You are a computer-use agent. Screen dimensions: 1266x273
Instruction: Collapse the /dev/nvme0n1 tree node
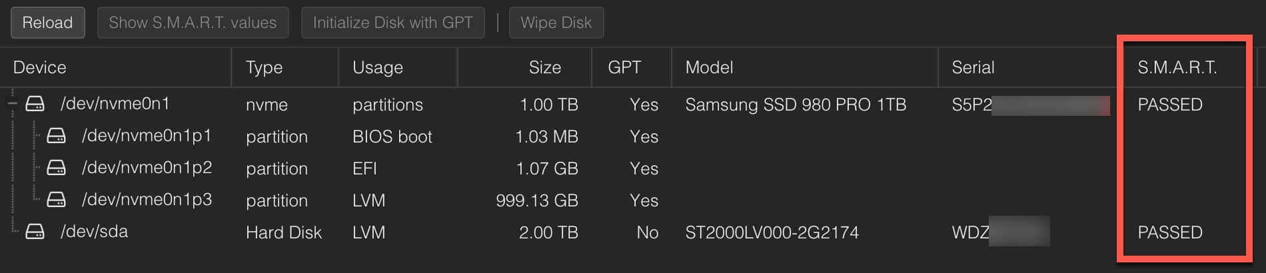tap(12, 104)
